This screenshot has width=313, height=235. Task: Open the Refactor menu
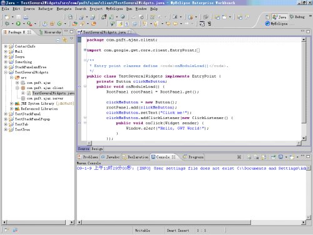[45, 9]
